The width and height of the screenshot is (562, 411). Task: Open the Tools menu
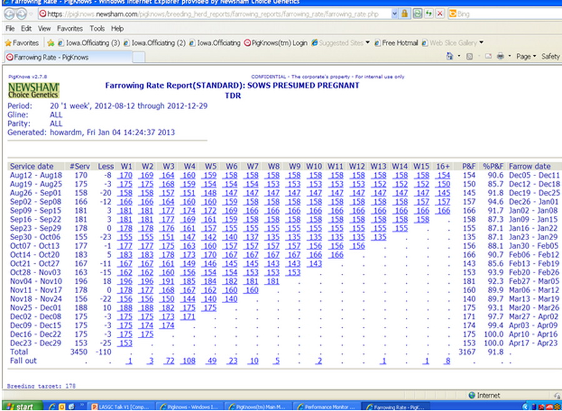[x=97, y=29]
